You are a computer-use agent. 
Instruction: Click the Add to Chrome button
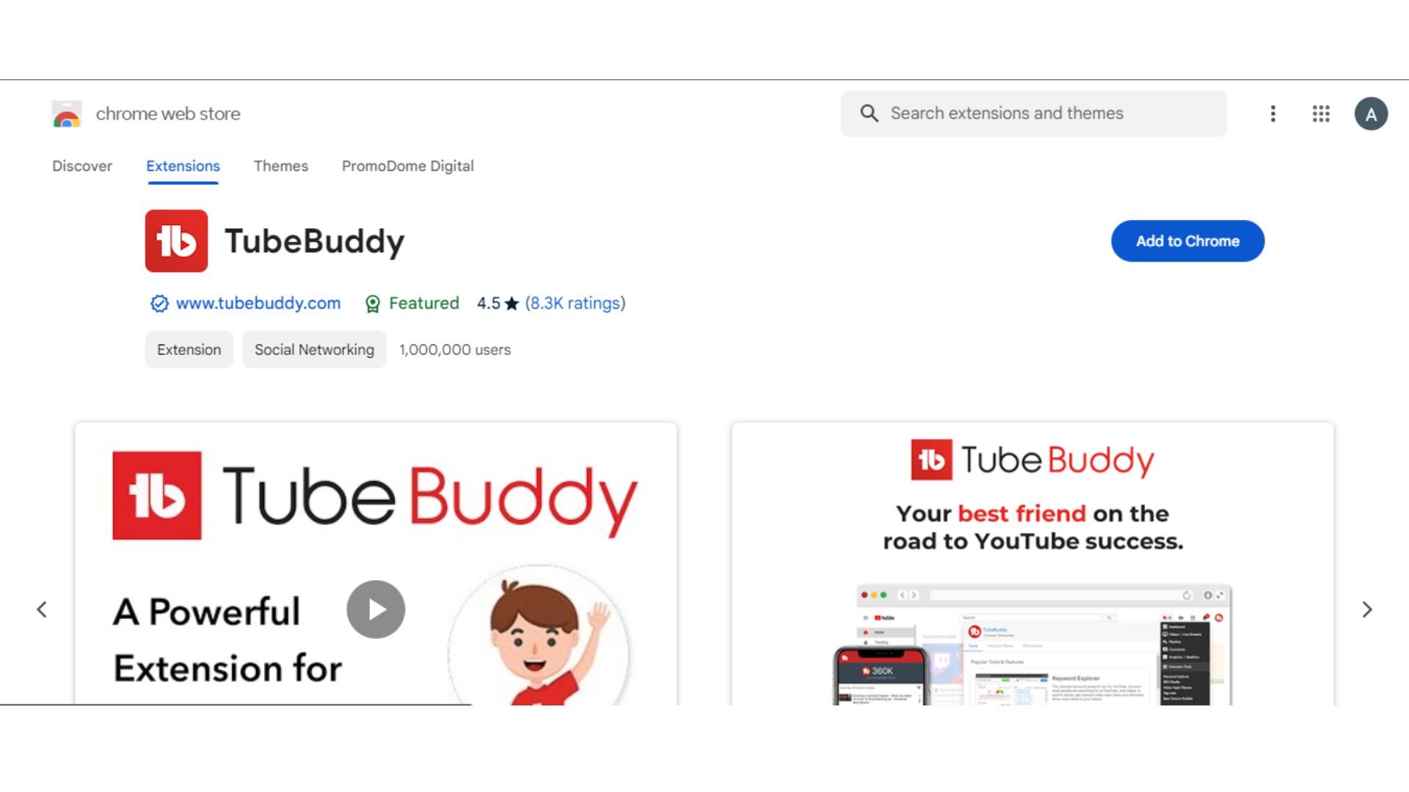click(1187, 241)
